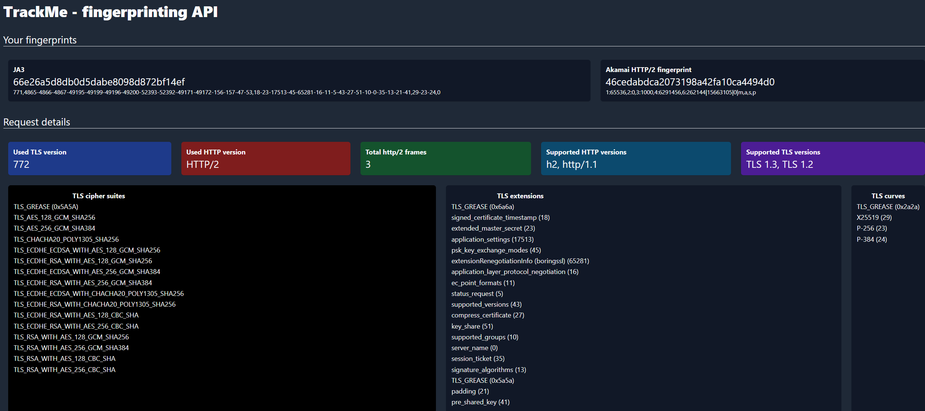Click the Akamai HTTP/2 fingerprint hash 46cedabdca20
This screenshot has height=411, width=925.
click(690, 82)
